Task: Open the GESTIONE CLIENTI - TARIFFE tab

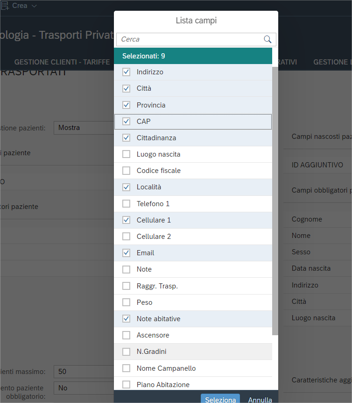Action: click(62, 62)
